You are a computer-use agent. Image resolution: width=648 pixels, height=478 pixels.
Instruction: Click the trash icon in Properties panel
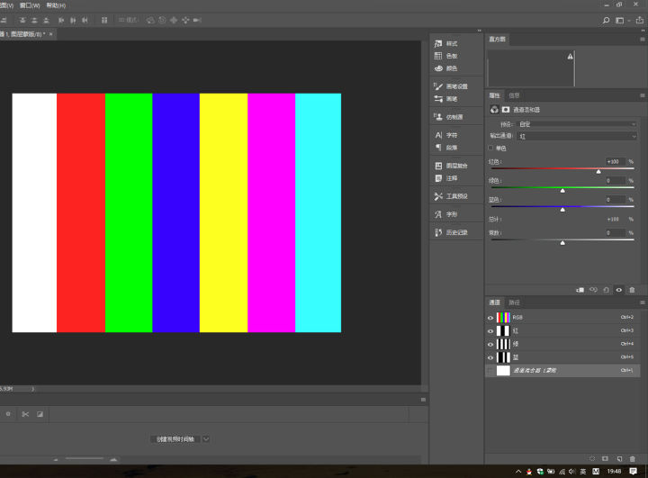(632, 290)
